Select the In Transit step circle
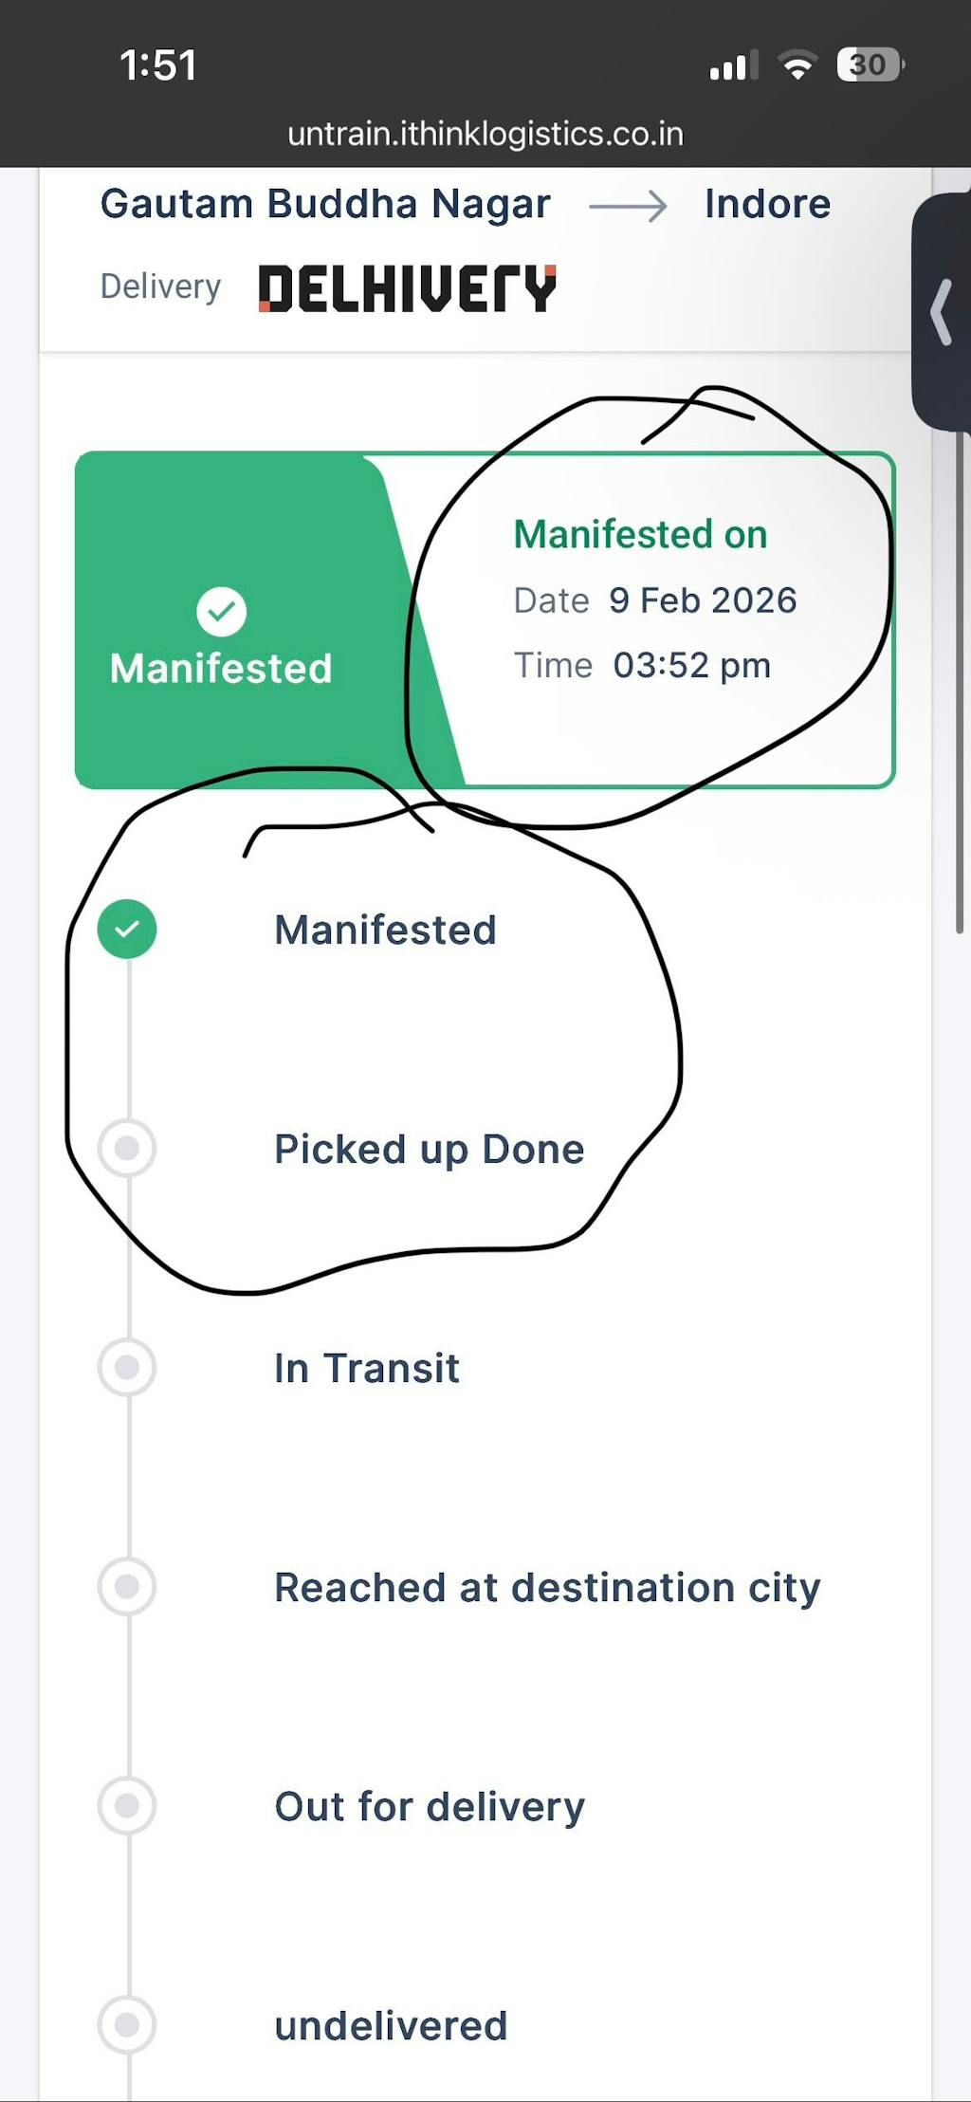This screenshot has height=2102, width=971. point(127,1368)
